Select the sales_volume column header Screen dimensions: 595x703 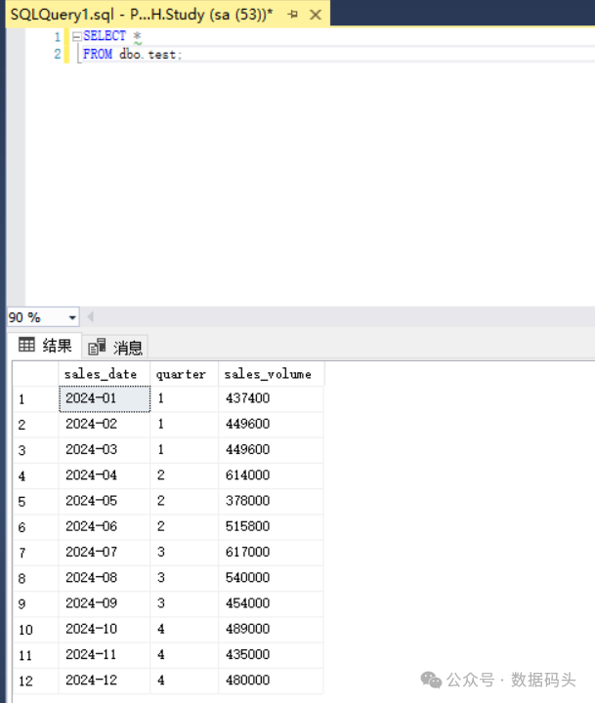[271, 374]
